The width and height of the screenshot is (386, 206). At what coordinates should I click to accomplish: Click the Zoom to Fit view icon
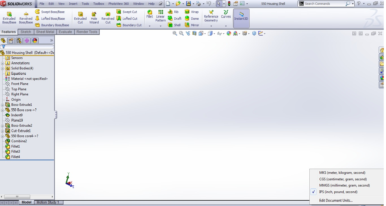click(175, 33)
